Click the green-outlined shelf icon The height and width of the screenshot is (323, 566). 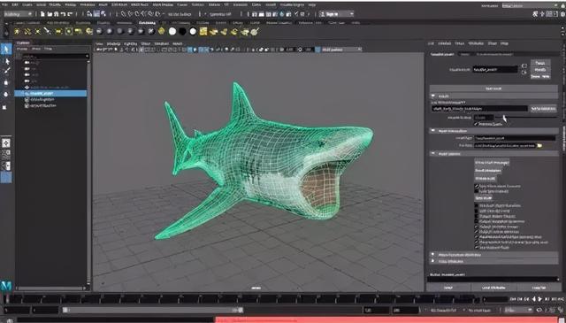(69, 32)
